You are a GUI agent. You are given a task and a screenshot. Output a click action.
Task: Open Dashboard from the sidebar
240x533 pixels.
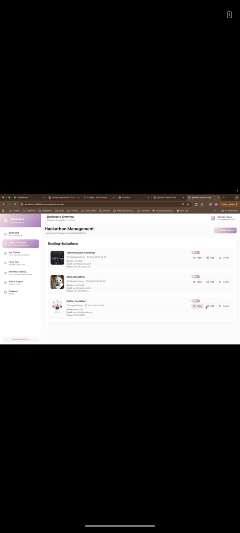point(14,234)
